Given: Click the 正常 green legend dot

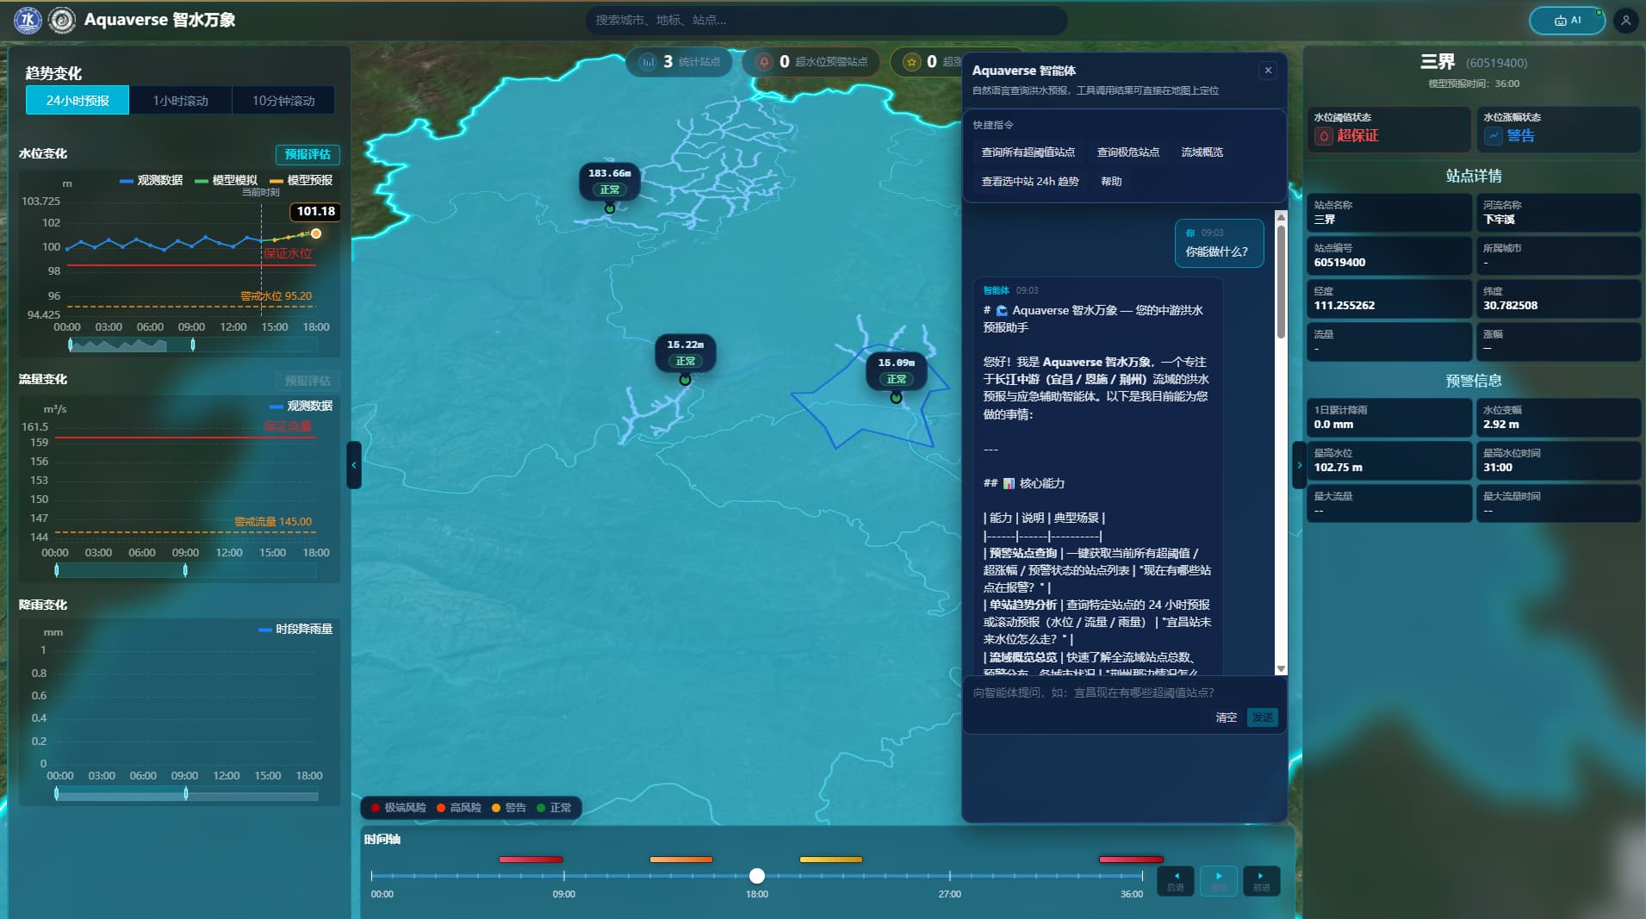Looking at the screenshot, I should coord(541,808).
